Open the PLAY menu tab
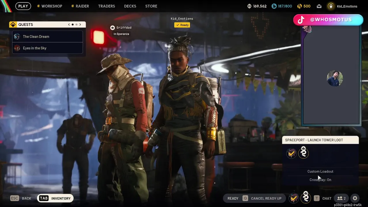Image resolution: width=368 pixels, height=207 pixels. click(23, 6)
